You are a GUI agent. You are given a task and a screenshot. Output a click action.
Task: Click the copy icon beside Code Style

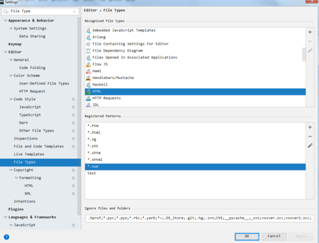73,99
